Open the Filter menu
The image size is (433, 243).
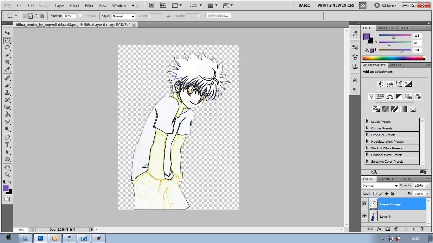[89, 6]
